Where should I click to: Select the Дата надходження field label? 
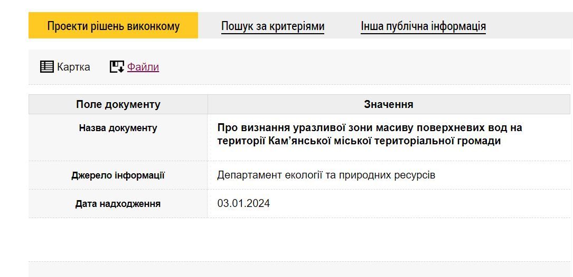(118, 204)
